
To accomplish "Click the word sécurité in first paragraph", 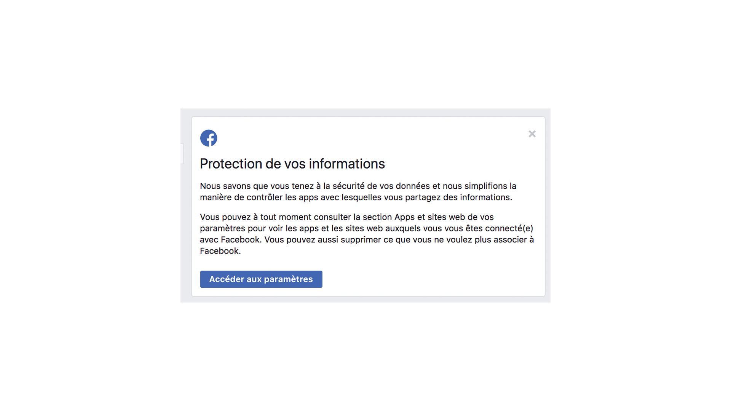I will [x=348, y=186].
